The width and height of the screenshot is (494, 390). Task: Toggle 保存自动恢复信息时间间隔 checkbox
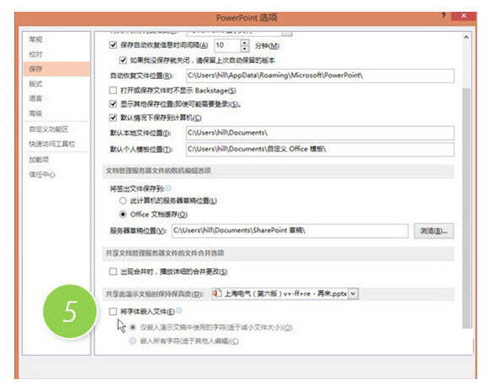pyautogui.click(x=113, y=45)
